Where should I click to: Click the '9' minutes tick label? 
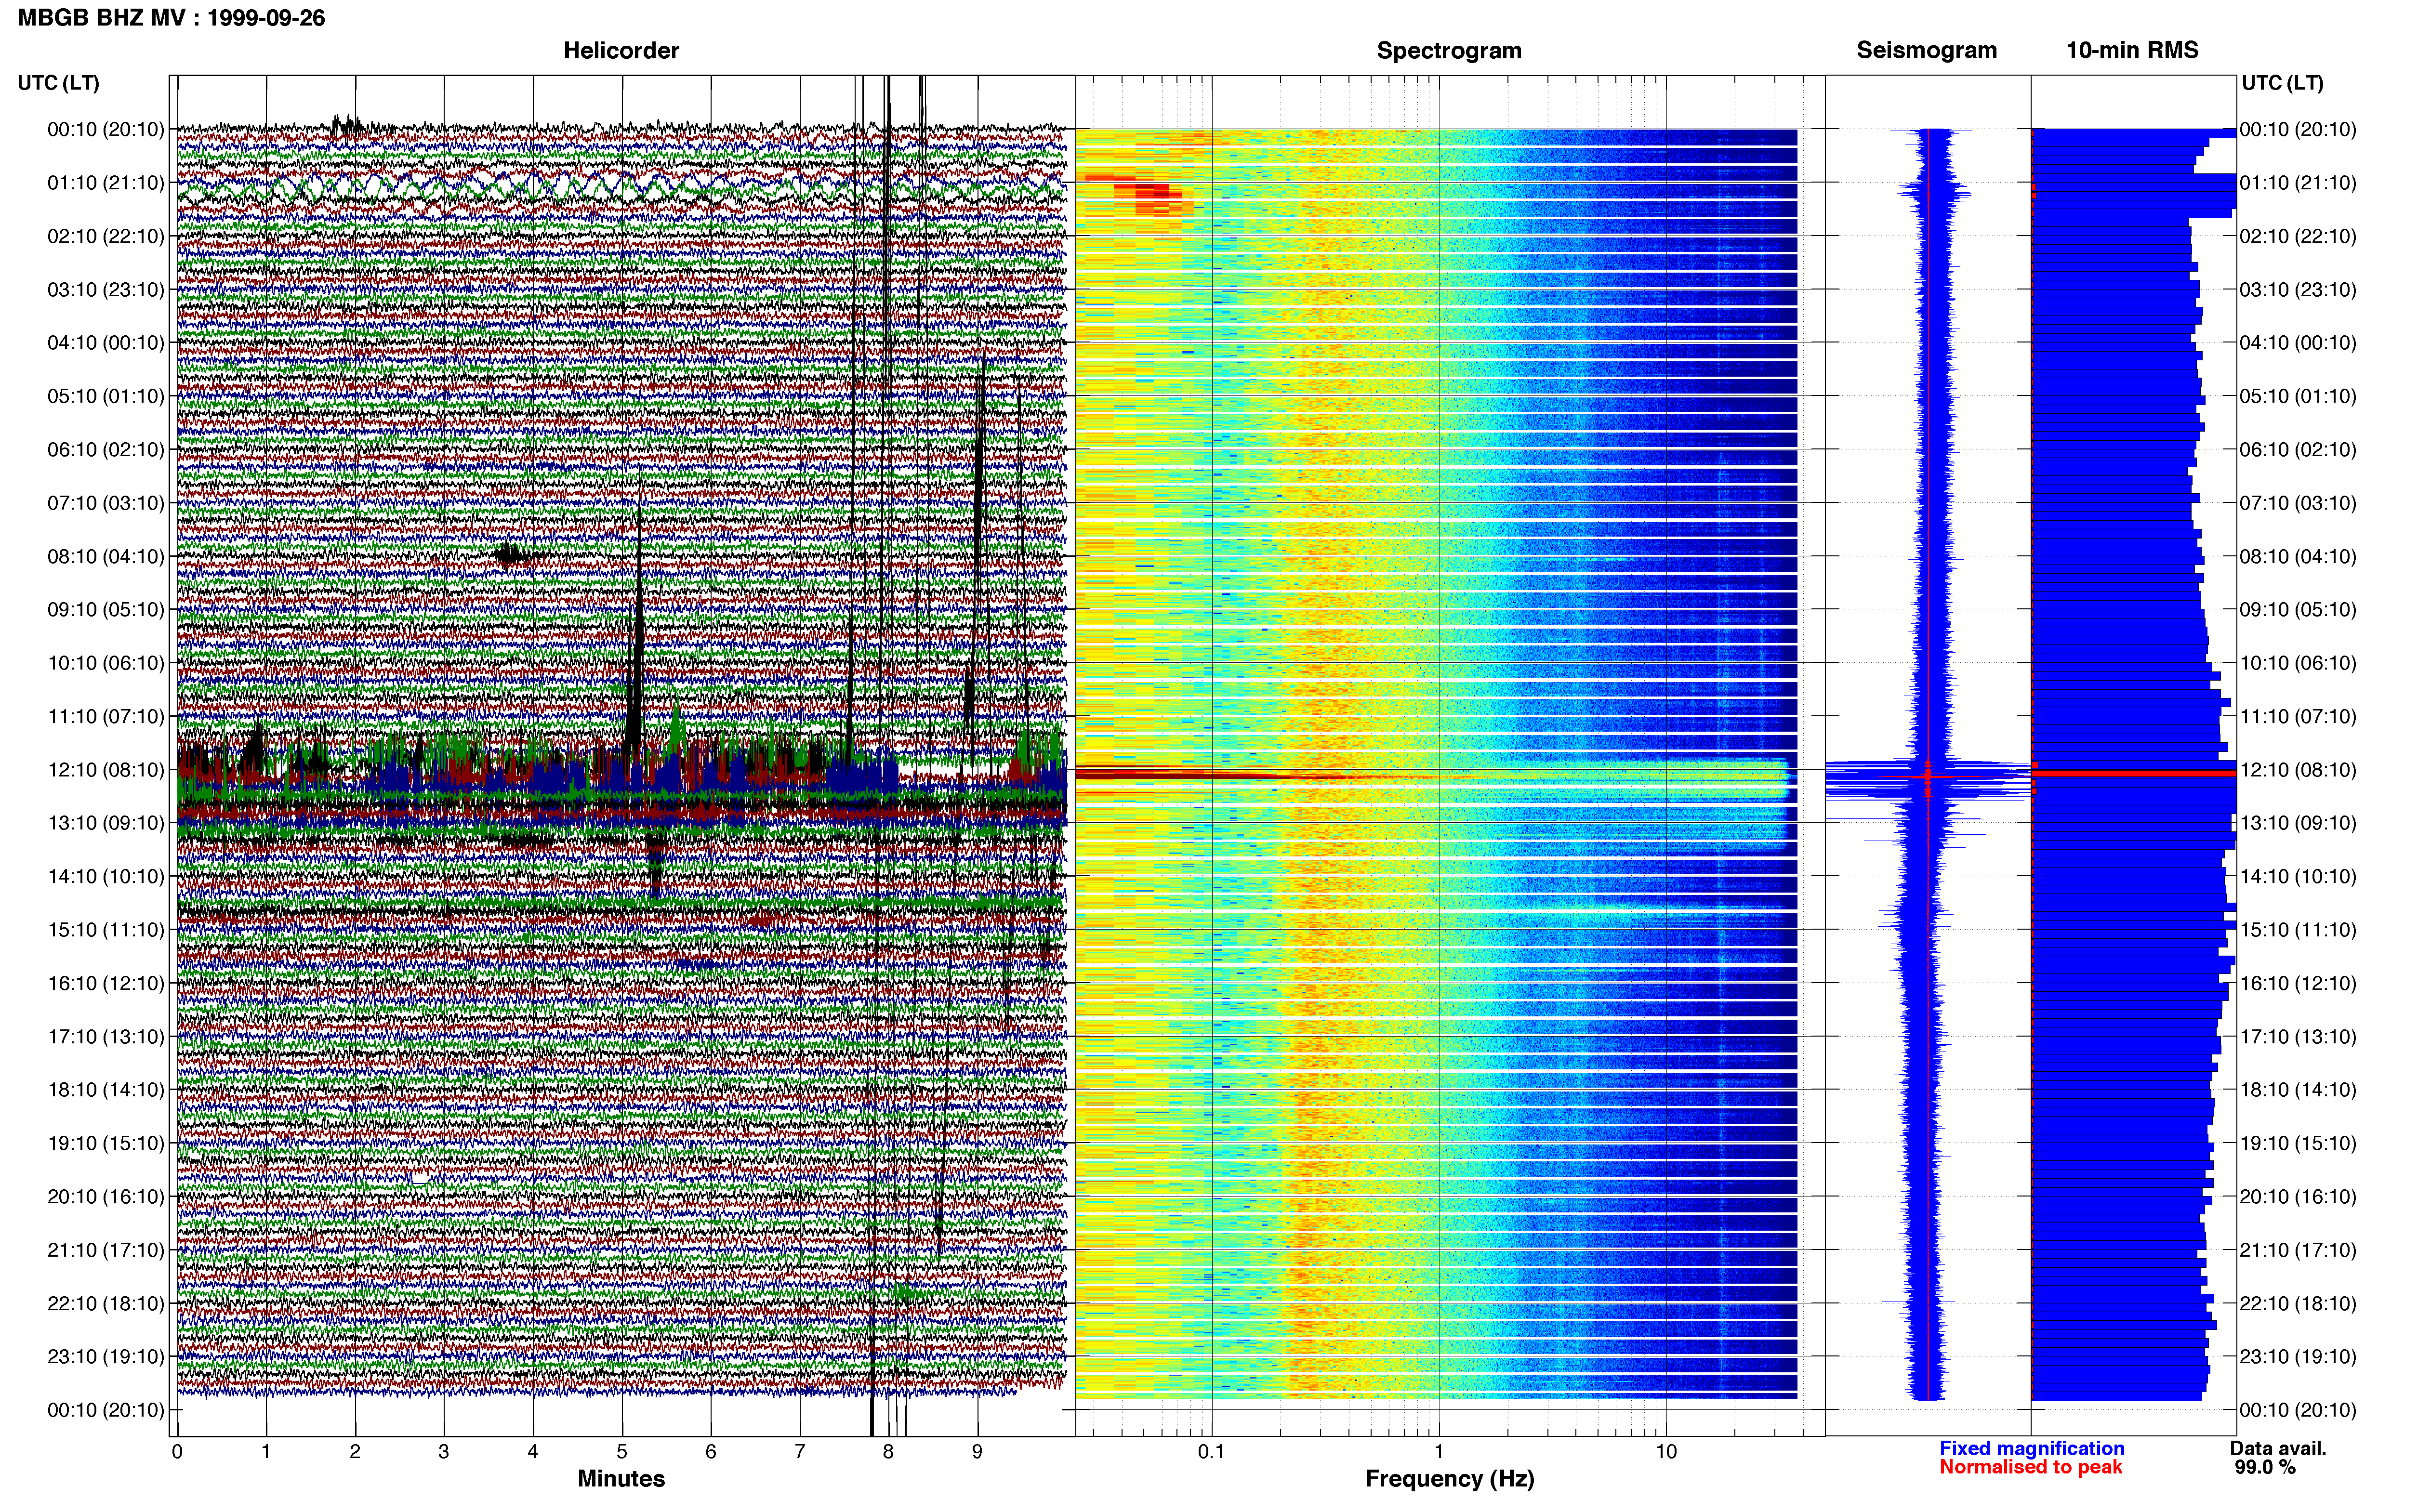point(977,1451)
